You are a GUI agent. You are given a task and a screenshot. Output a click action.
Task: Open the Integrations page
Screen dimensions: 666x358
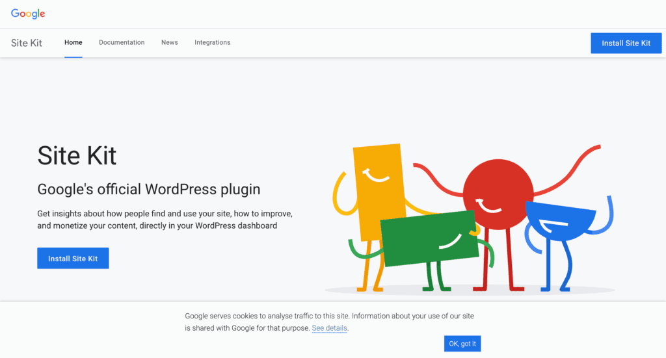tap(213, 42)
